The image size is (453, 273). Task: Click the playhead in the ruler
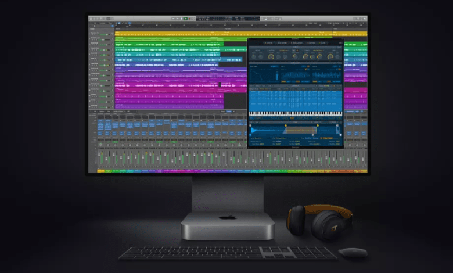tap(127, 27)
